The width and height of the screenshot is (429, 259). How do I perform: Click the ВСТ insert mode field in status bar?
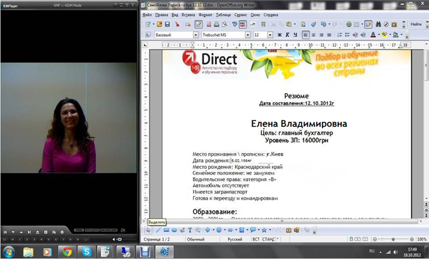256,239
